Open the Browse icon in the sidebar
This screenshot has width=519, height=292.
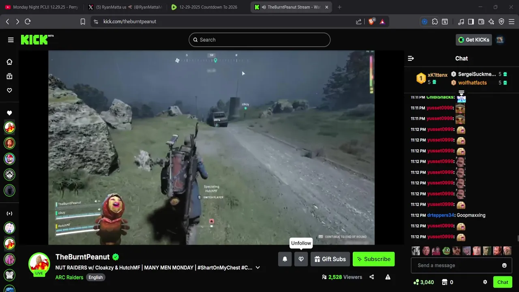[9, 76]
